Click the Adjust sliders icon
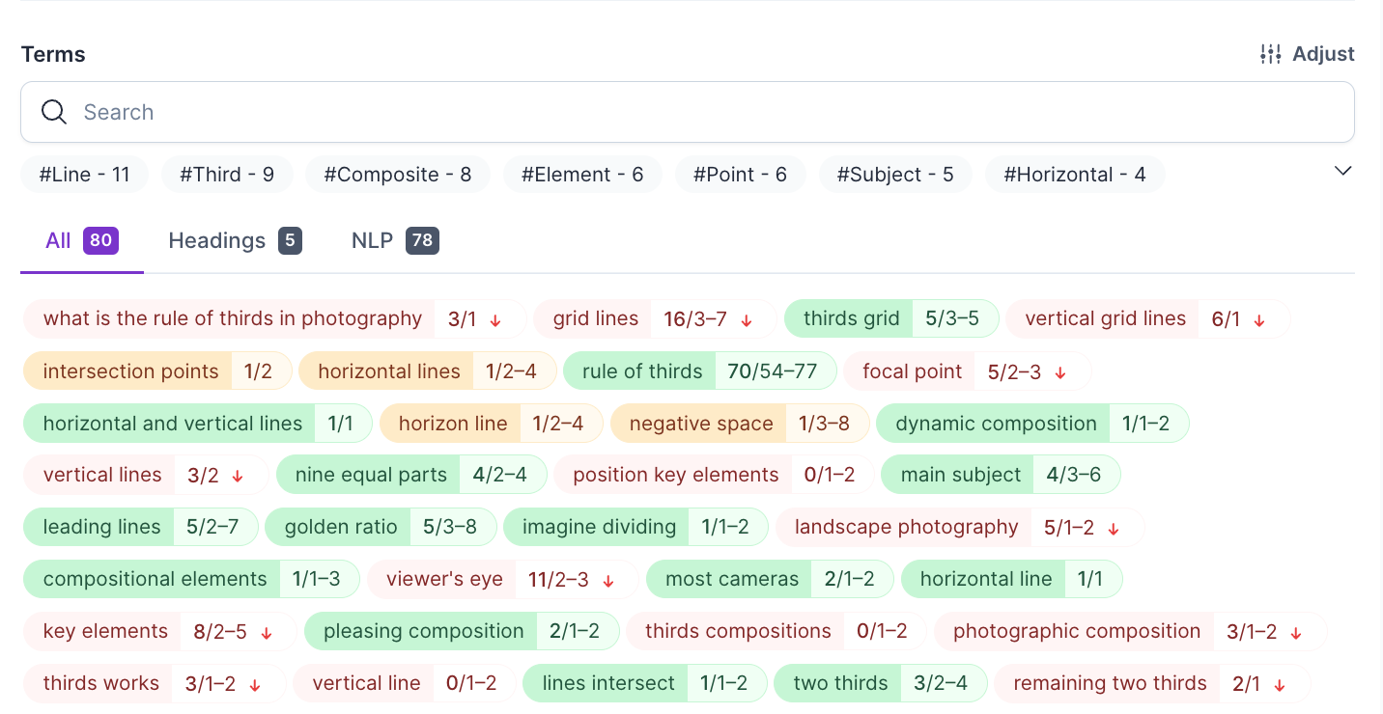This screenshot has height=714, width=1383. (x=1270, y=54)
